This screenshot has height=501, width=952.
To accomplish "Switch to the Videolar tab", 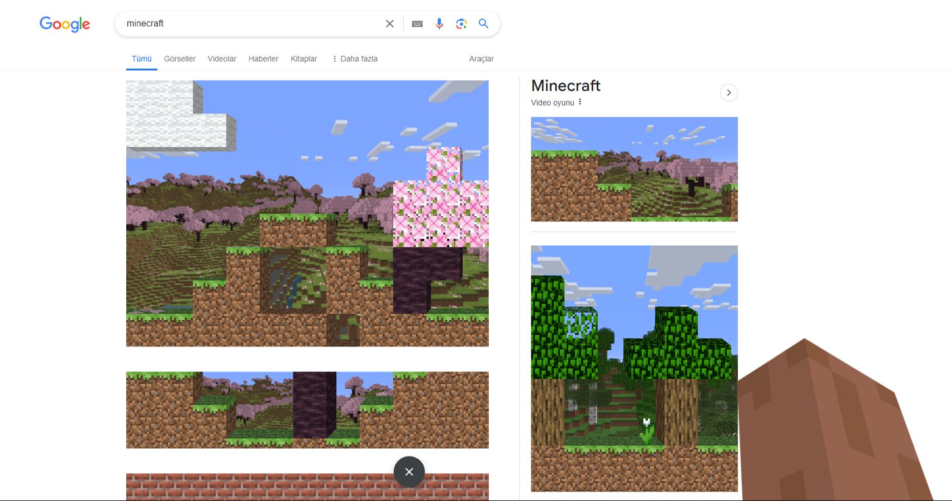I will pyautogui.click(x=222, y=59).
